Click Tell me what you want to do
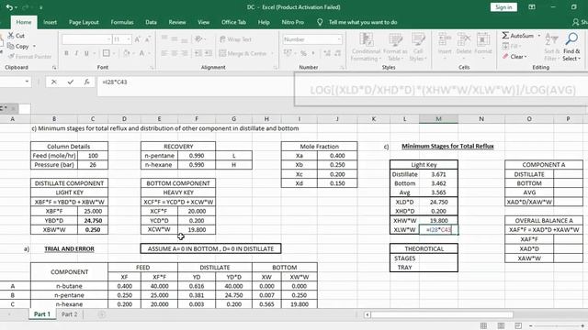This screenshot has height=330, width=588. (x=363, y=22)
